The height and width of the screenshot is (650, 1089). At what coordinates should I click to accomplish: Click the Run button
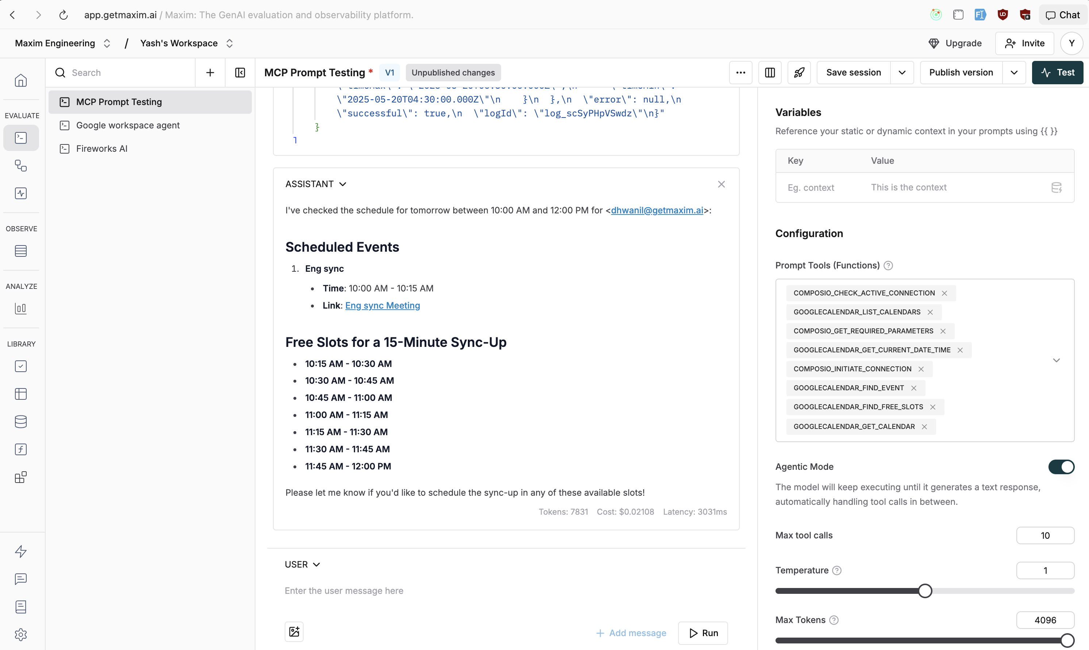703,633
